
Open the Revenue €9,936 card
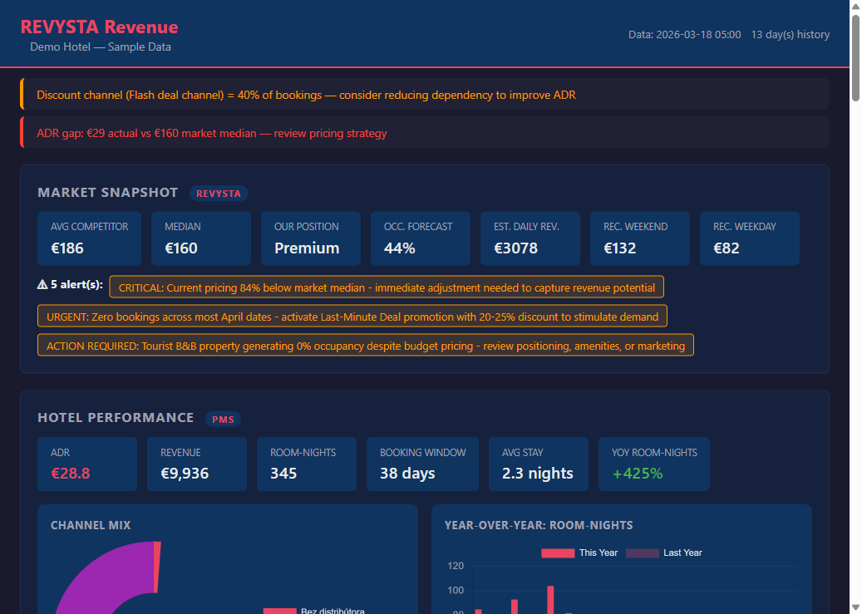pos(197,464)
